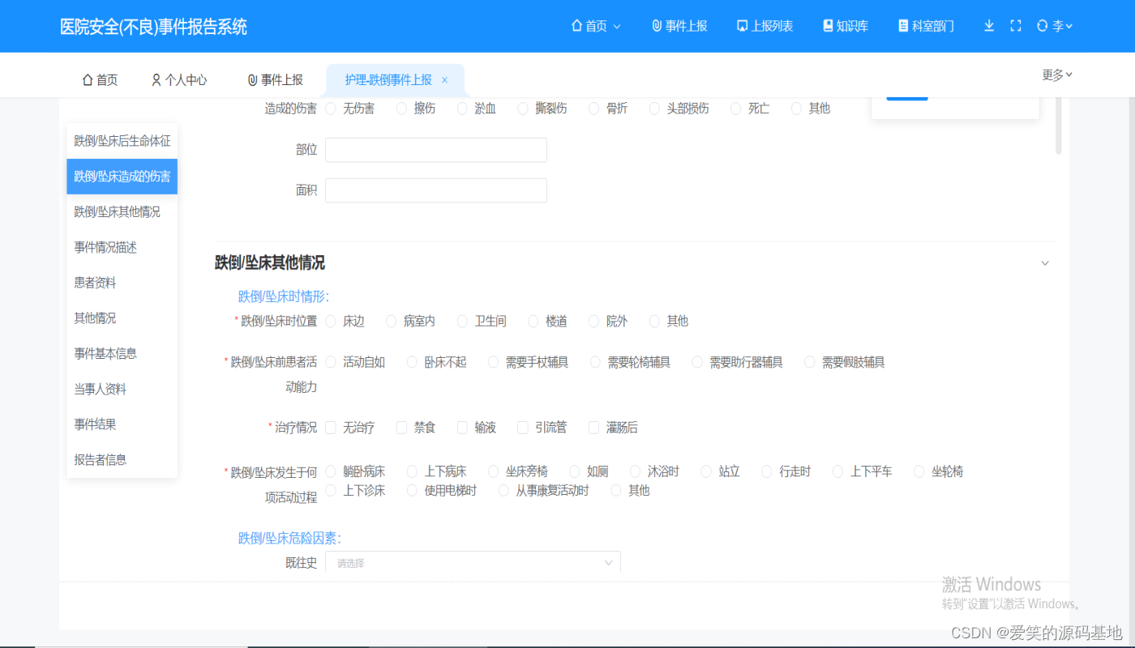Click the refresh icon beside 李
Viewport: 1135px width, 648px height.
(1043, 26)
